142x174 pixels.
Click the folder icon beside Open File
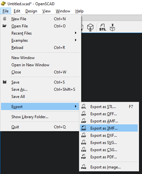(5, 26)
